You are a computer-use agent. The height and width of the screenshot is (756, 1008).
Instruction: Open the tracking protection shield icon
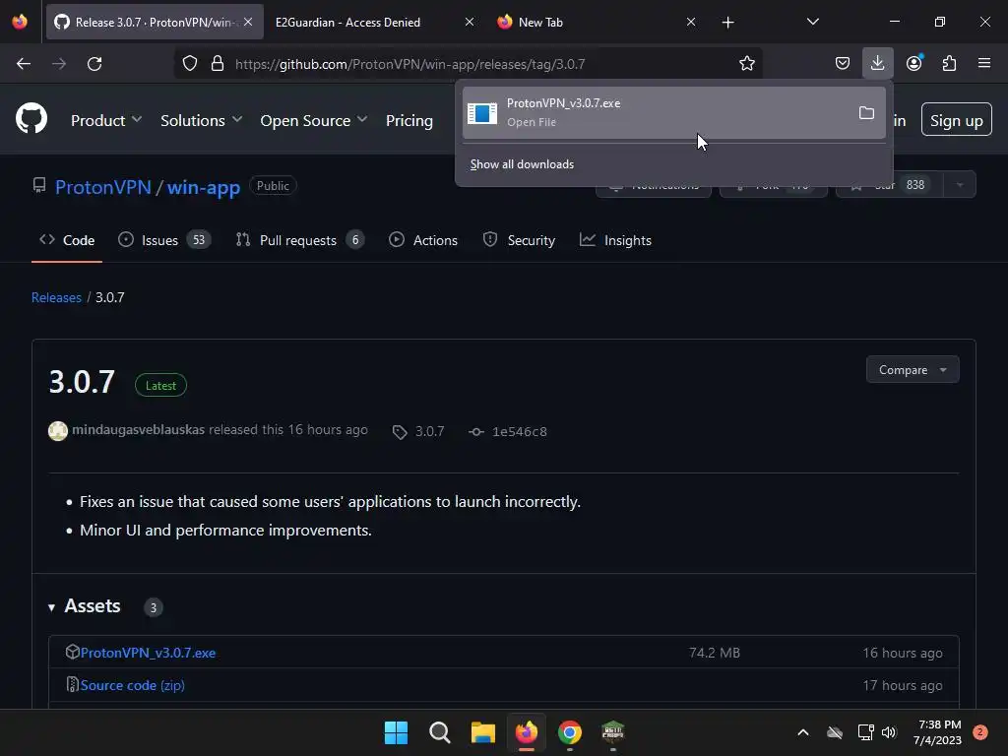[x=190, y=64]
